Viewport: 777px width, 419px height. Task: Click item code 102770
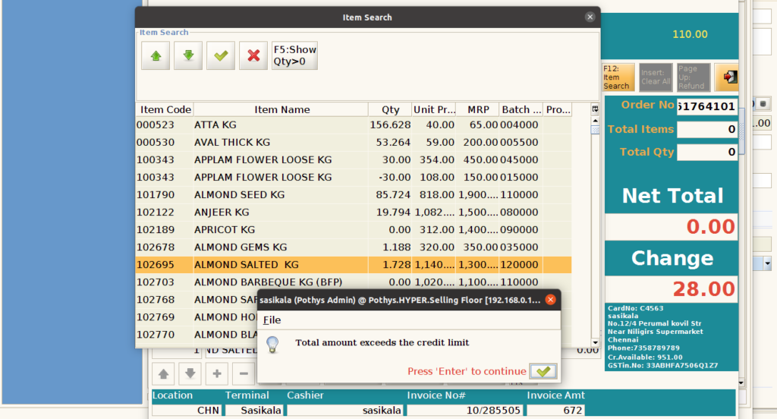click(x=156, y=335)
